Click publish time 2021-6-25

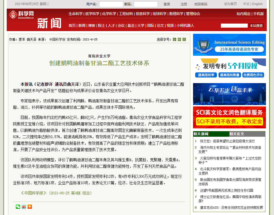click(x=90, y=39)
